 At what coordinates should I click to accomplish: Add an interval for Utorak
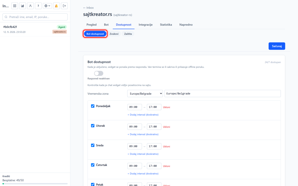pos(143,134)
